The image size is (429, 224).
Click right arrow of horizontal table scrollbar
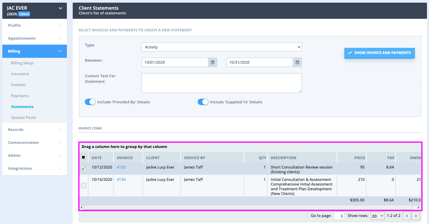pos(419,208)
